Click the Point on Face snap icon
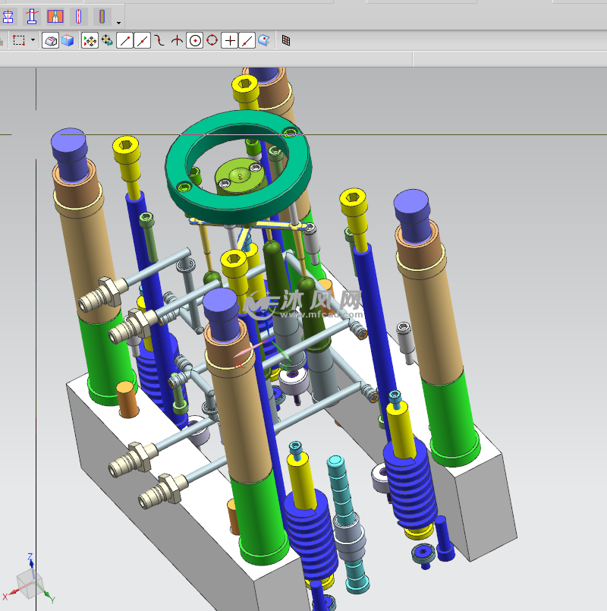 [x=263, y=40]
